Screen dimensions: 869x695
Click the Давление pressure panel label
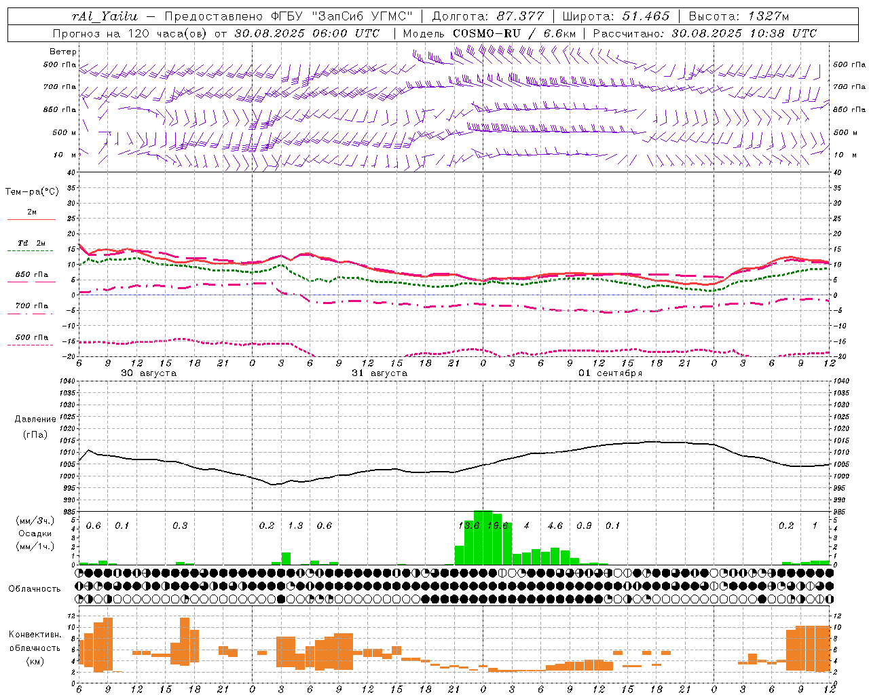[x=35, y=419]
